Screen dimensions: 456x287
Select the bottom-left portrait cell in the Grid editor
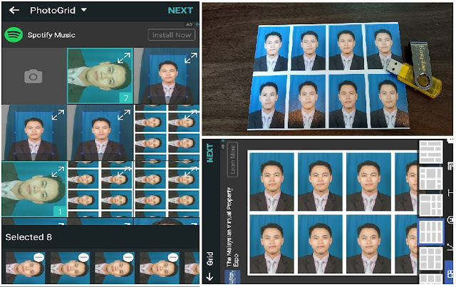(x=272, y=244)
